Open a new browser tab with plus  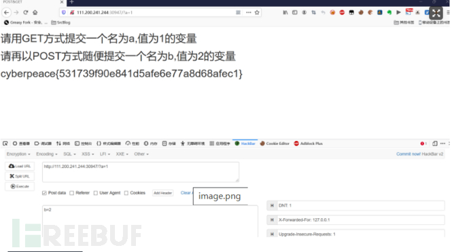click(x=71, y=2)
